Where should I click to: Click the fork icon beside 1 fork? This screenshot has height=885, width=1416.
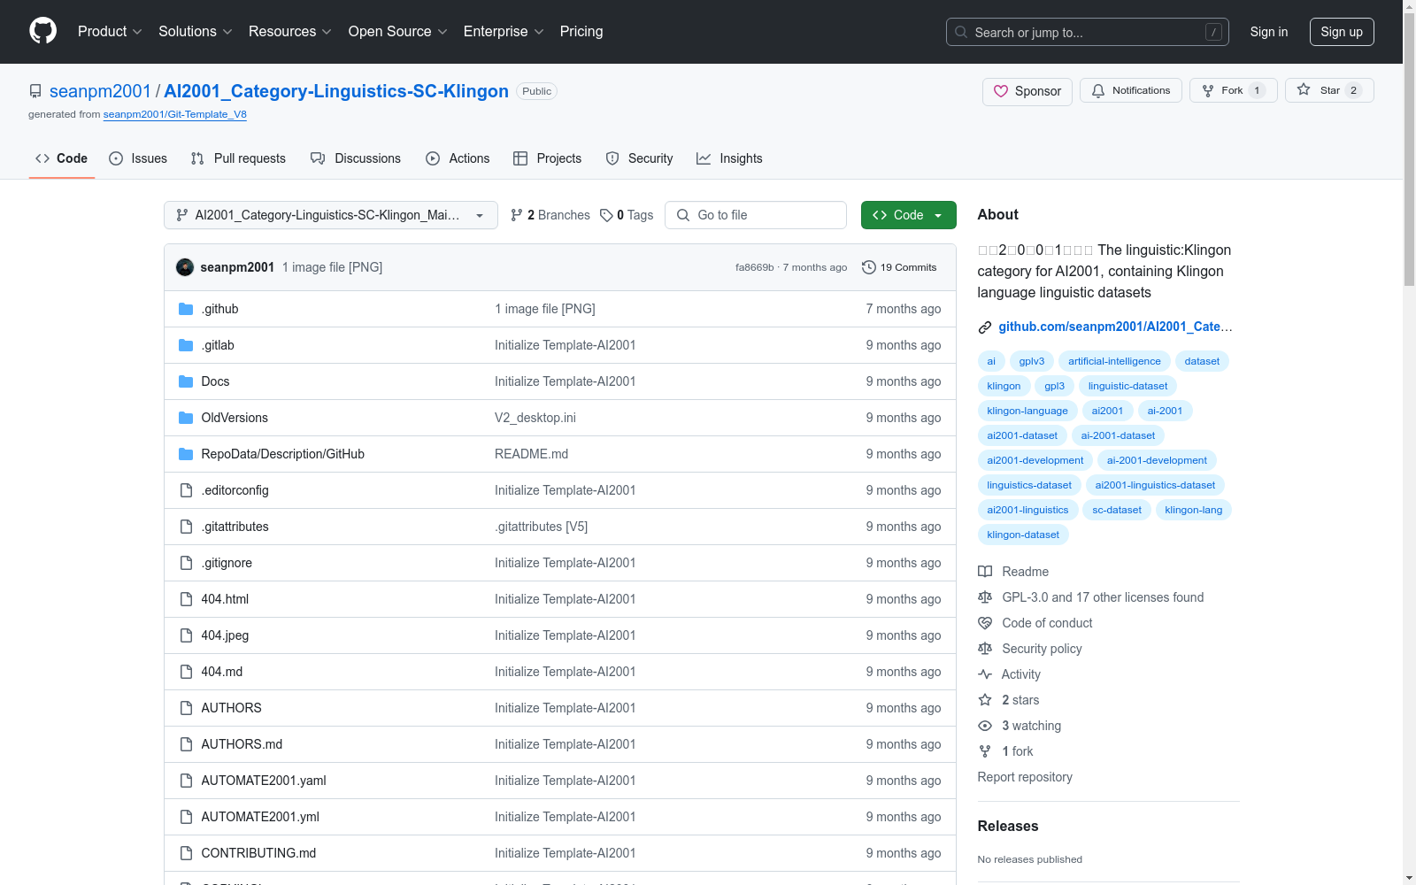[985, 751]
